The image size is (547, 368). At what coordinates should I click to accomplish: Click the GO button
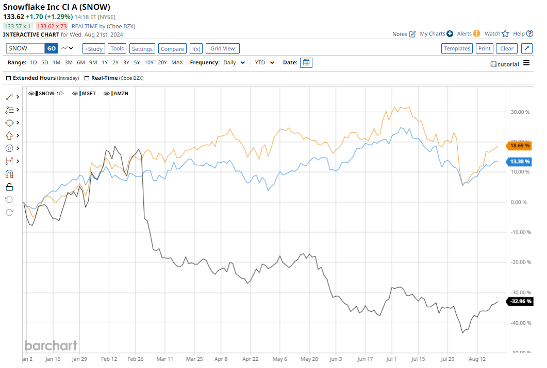[x=51, y=48]
